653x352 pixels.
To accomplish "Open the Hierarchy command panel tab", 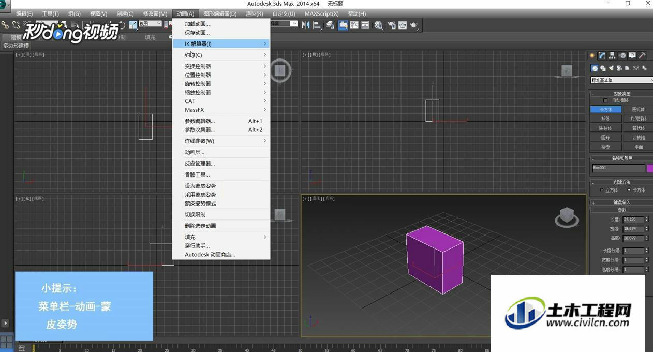I will click(x=612, y=56).
